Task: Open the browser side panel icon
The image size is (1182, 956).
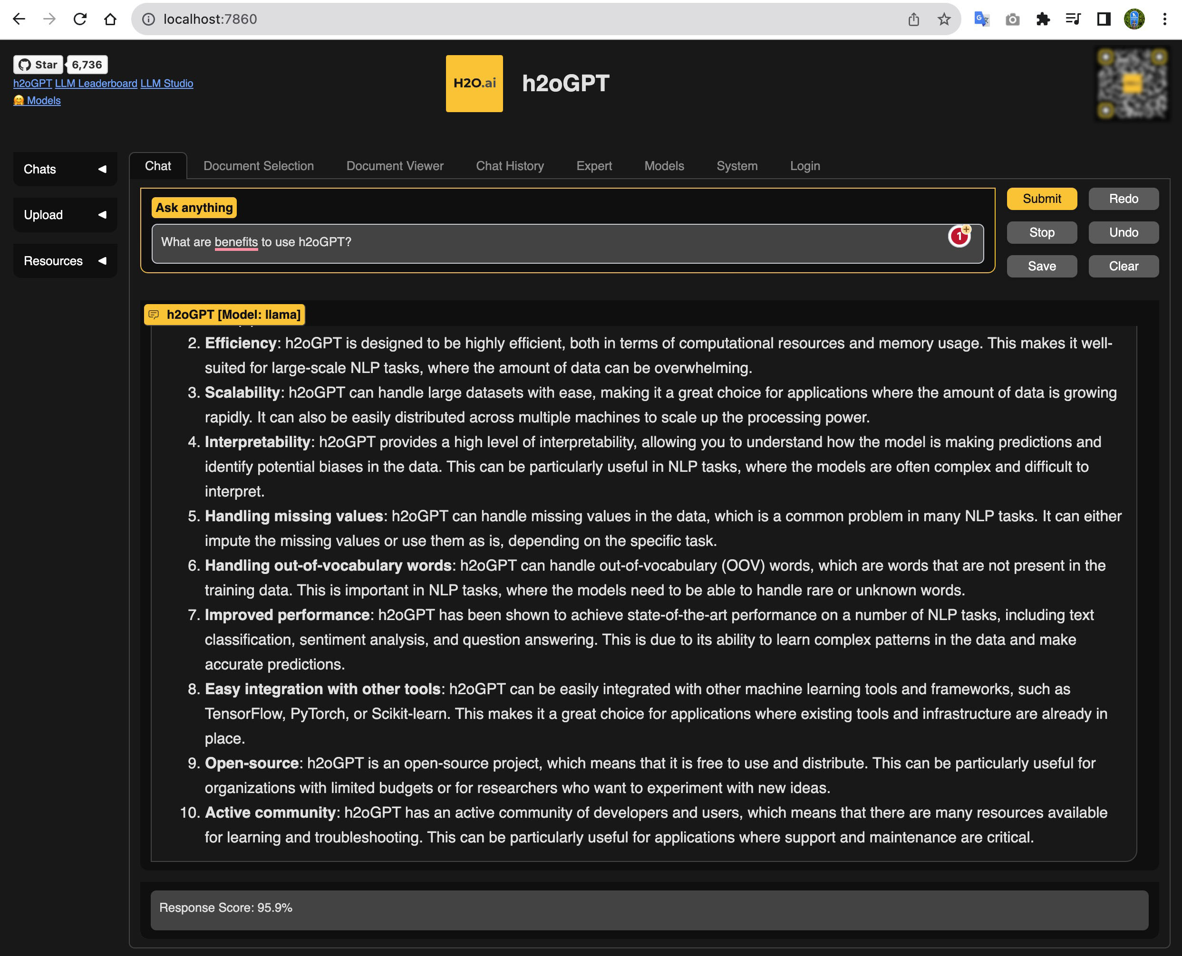Action: pyautogui.click(x=1103, y=19)
